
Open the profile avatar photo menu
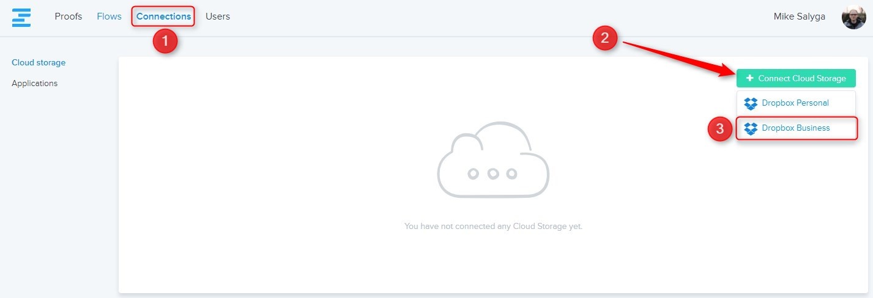coord(853,17)
